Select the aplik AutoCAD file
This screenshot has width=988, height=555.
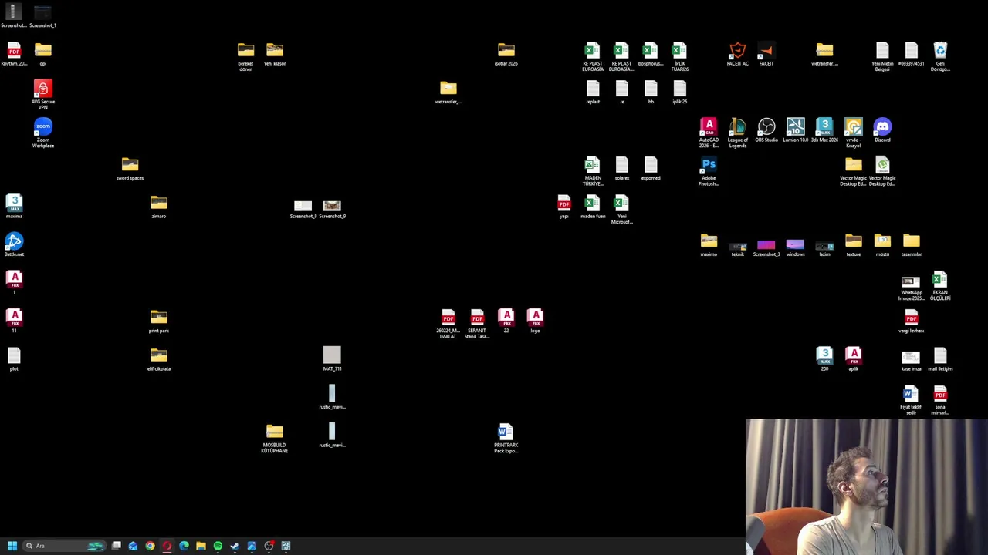point(854,359)
